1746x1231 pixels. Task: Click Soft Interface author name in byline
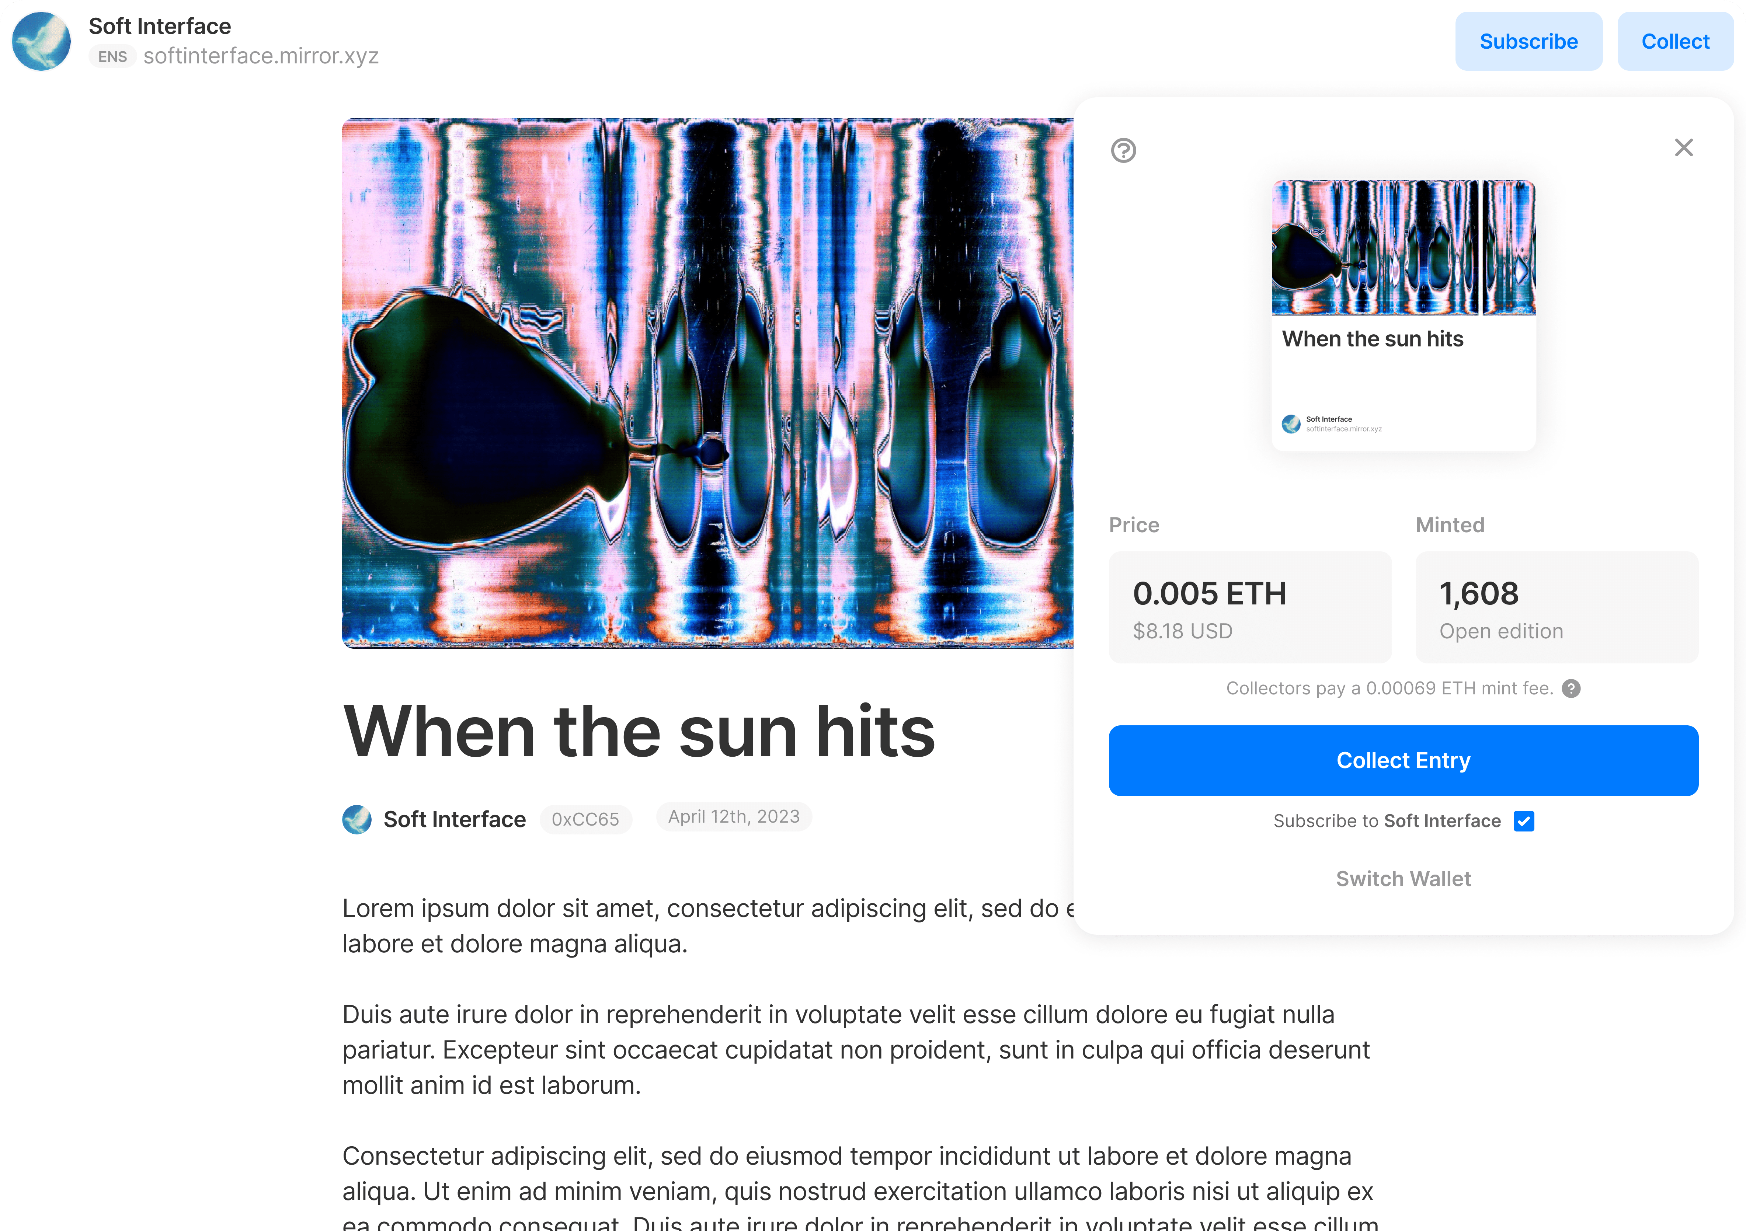454,819
